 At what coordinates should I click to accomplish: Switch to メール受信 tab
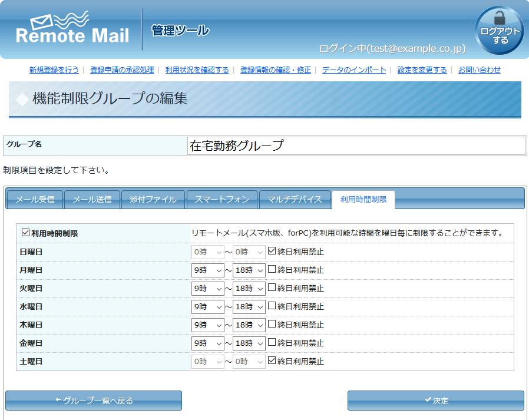pyautogui.click(x=35, y=199)
